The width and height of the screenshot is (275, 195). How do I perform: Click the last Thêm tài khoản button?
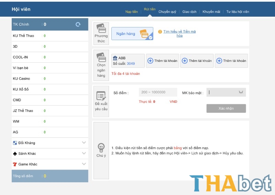231,61
